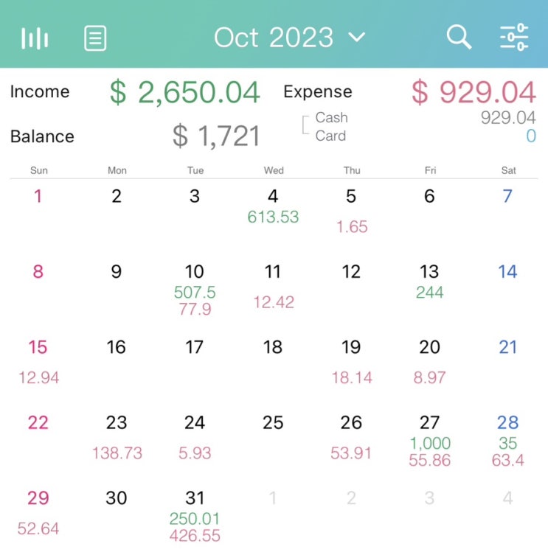Image resolution: width=548 pixels, height=555 pixels.
Task: Tap the search magnifier icon
Action: (x=459, y=37)
